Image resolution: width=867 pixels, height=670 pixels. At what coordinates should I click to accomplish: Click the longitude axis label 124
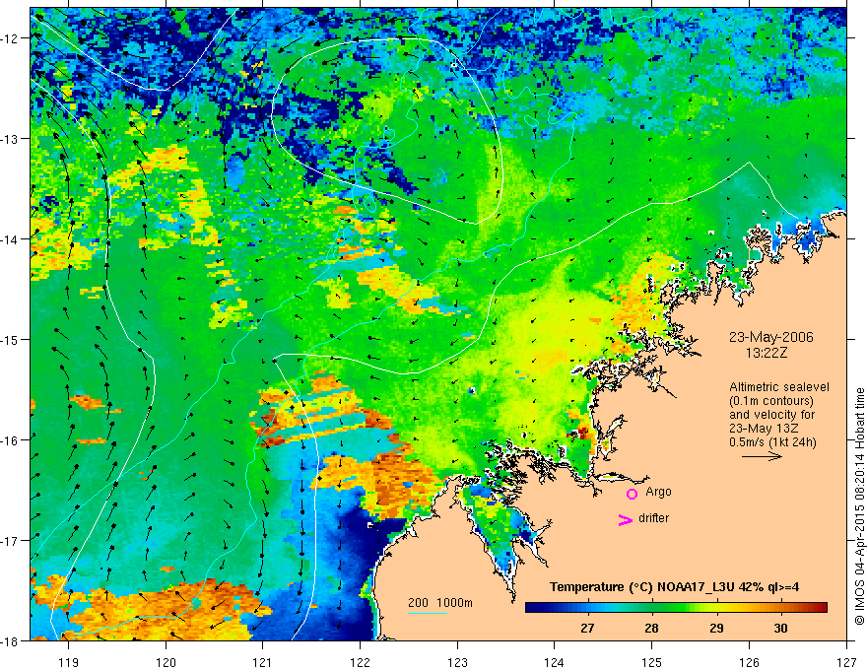coord(555,662)
